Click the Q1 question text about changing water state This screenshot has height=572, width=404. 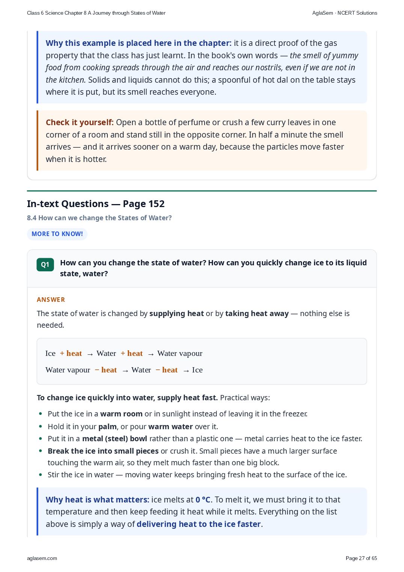213,268
